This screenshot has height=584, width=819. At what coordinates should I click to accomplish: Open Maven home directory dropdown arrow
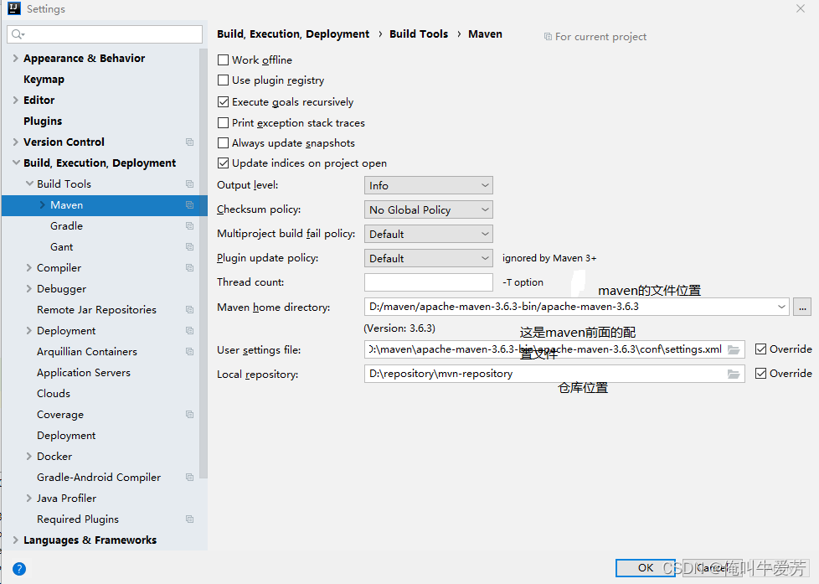click(x=781, y=307)
